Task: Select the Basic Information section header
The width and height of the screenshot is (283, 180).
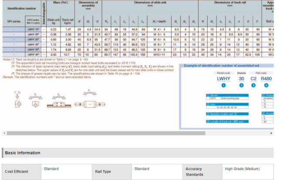Action: 22,153
